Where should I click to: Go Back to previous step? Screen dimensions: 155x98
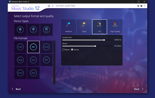pyautogui.click(x=16, y=89)
